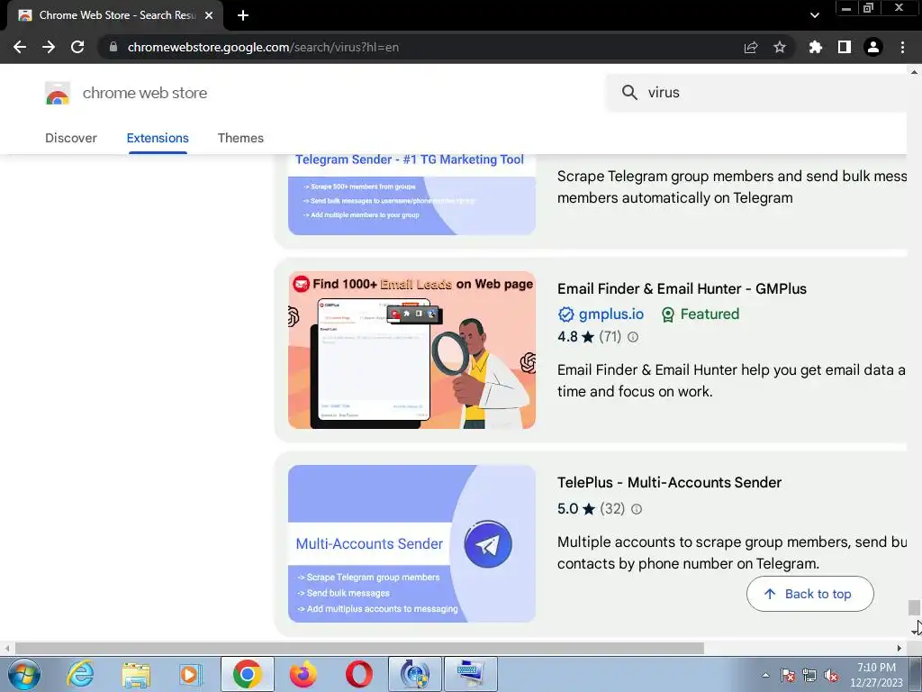Click the horizontal scrollbar thumb
Screen dimensions: 922x692
(x=359, y=649)
